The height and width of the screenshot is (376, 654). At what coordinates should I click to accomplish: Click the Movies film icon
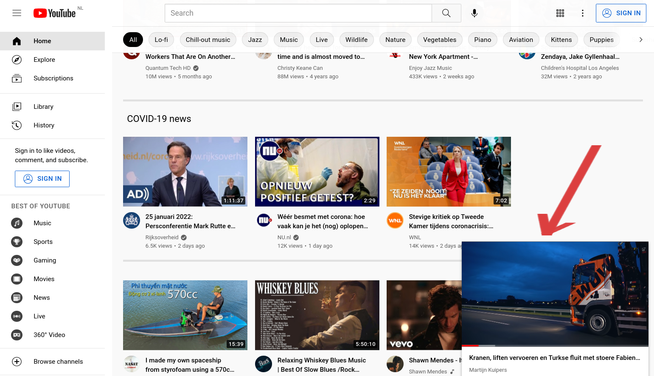point(17,279)
